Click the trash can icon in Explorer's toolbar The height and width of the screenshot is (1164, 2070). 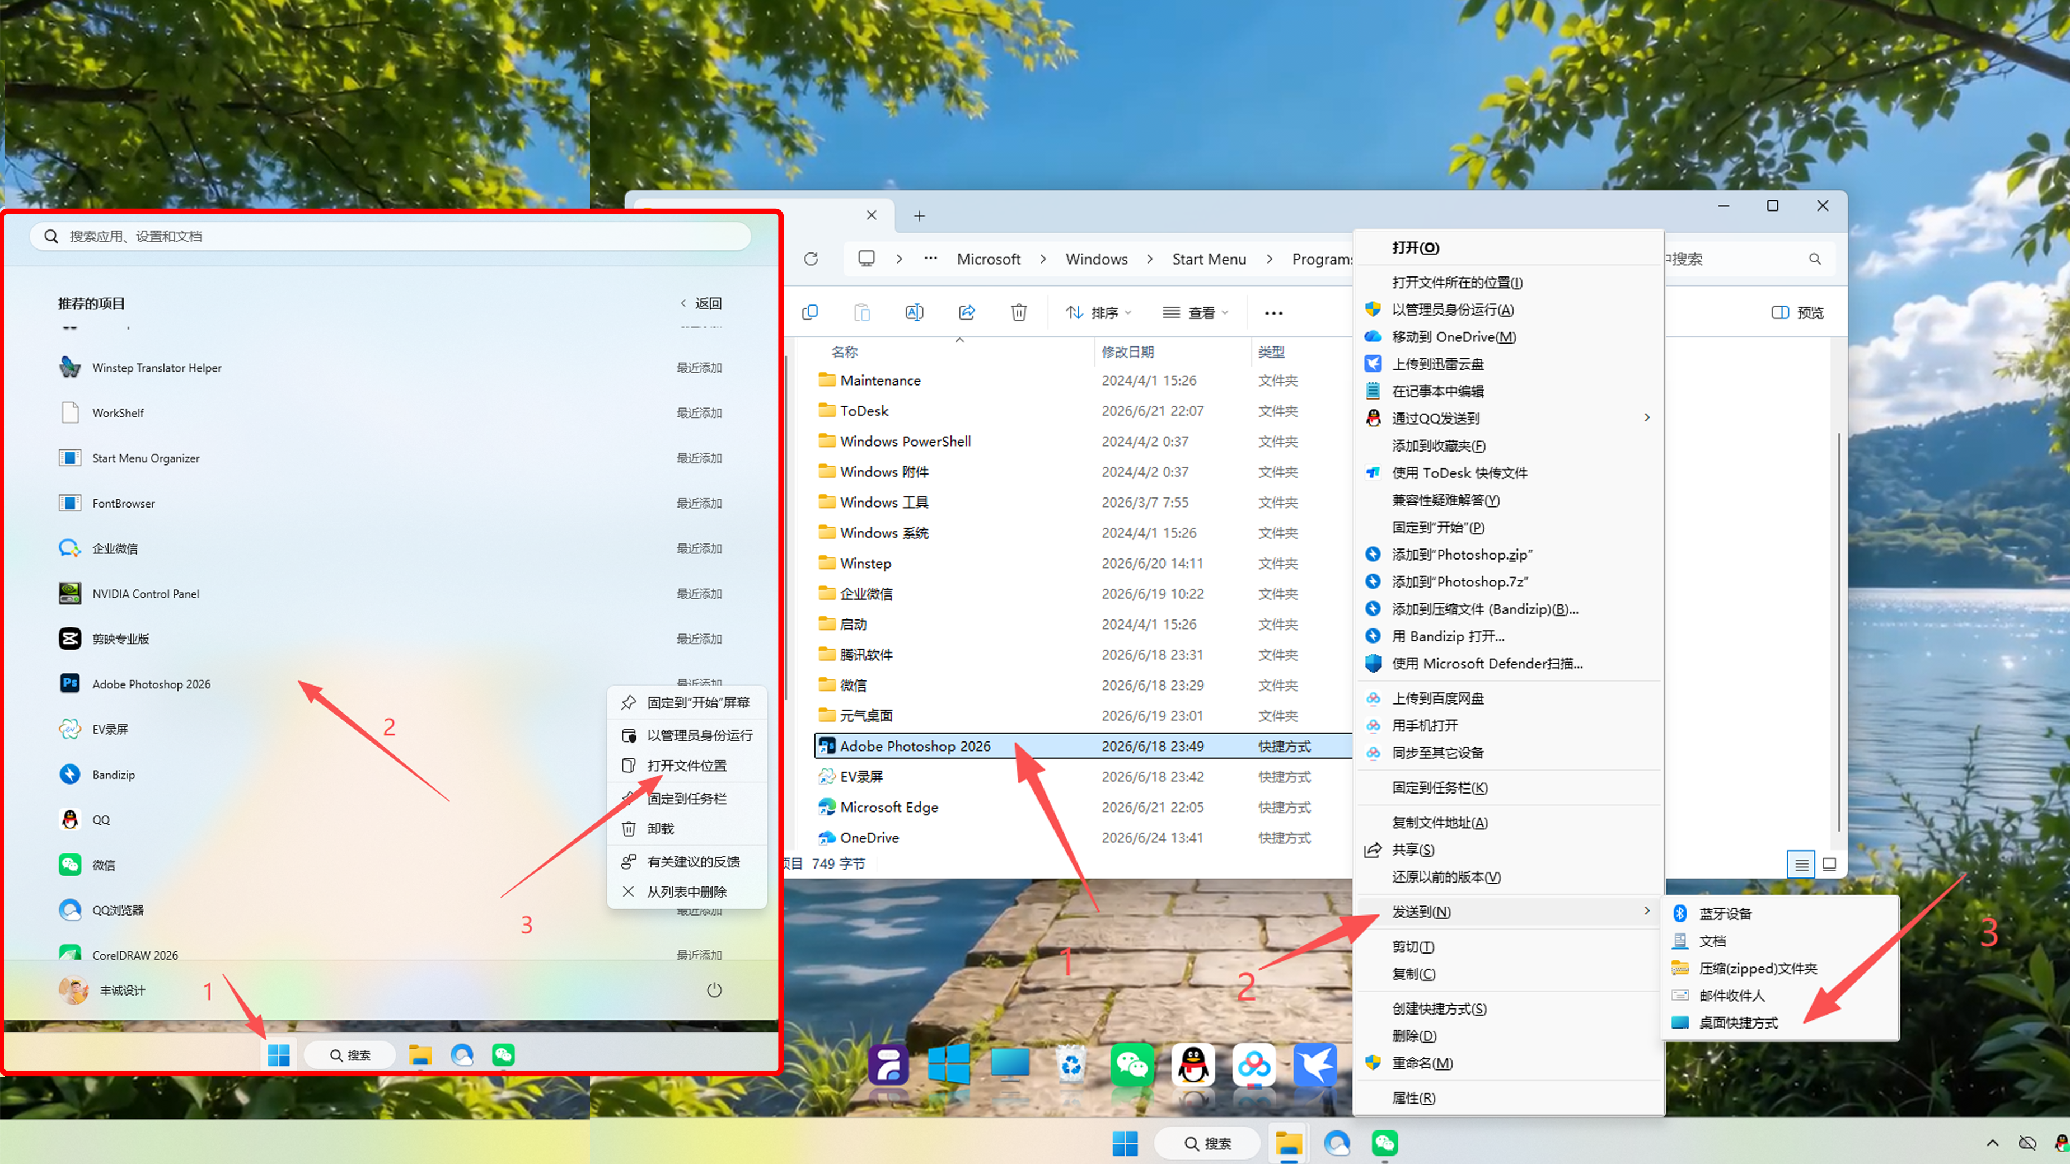pos(1019,312)
